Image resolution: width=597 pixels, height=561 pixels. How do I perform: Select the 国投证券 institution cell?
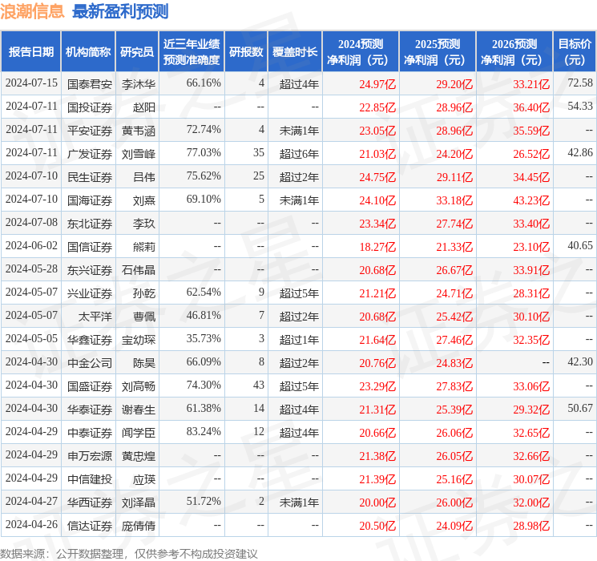90,107
